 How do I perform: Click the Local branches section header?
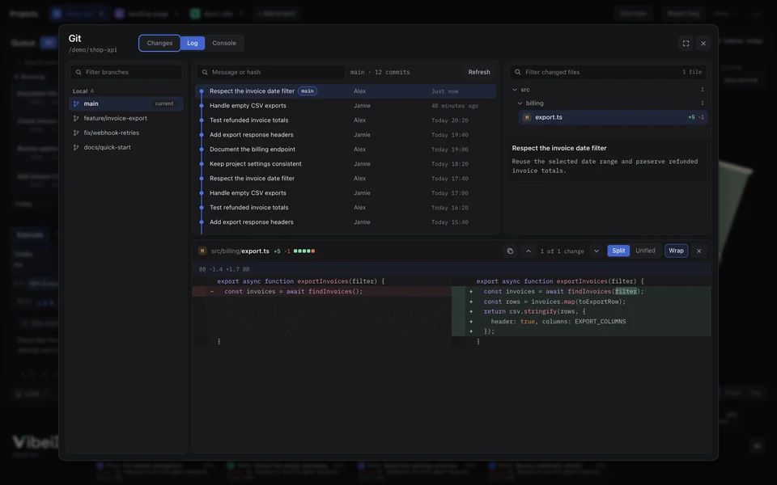click(83, 91)
